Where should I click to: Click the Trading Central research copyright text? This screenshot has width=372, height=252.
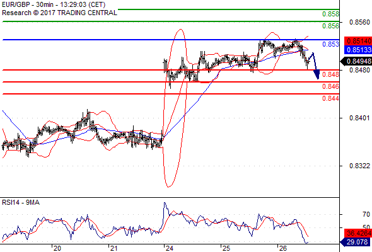click(x=59, y=13)
